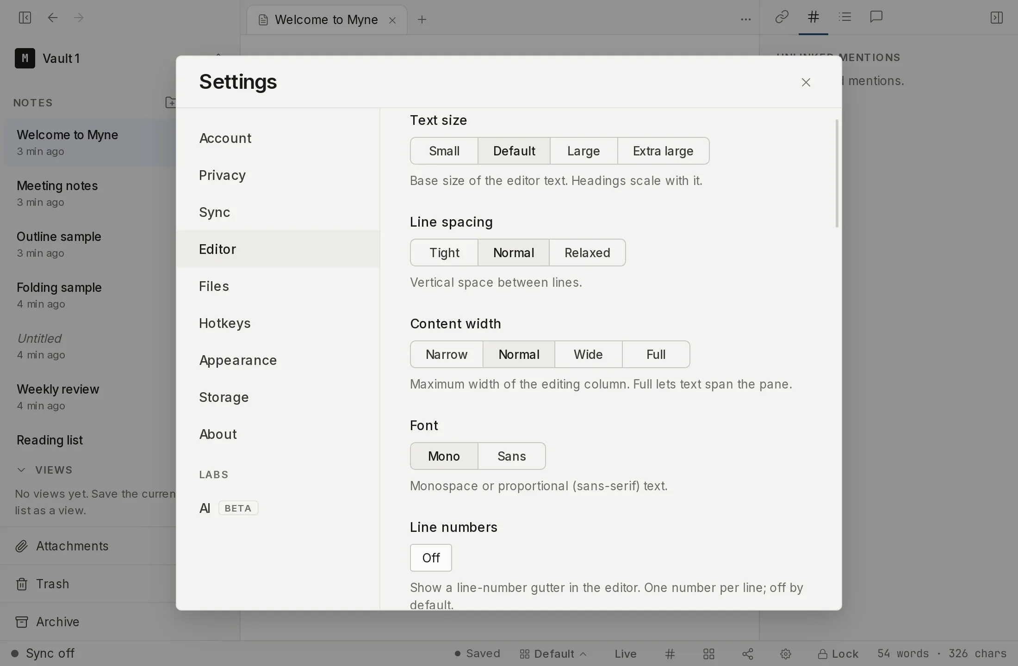
Task: Open the Outline sample note
Action: coord(90,244)
